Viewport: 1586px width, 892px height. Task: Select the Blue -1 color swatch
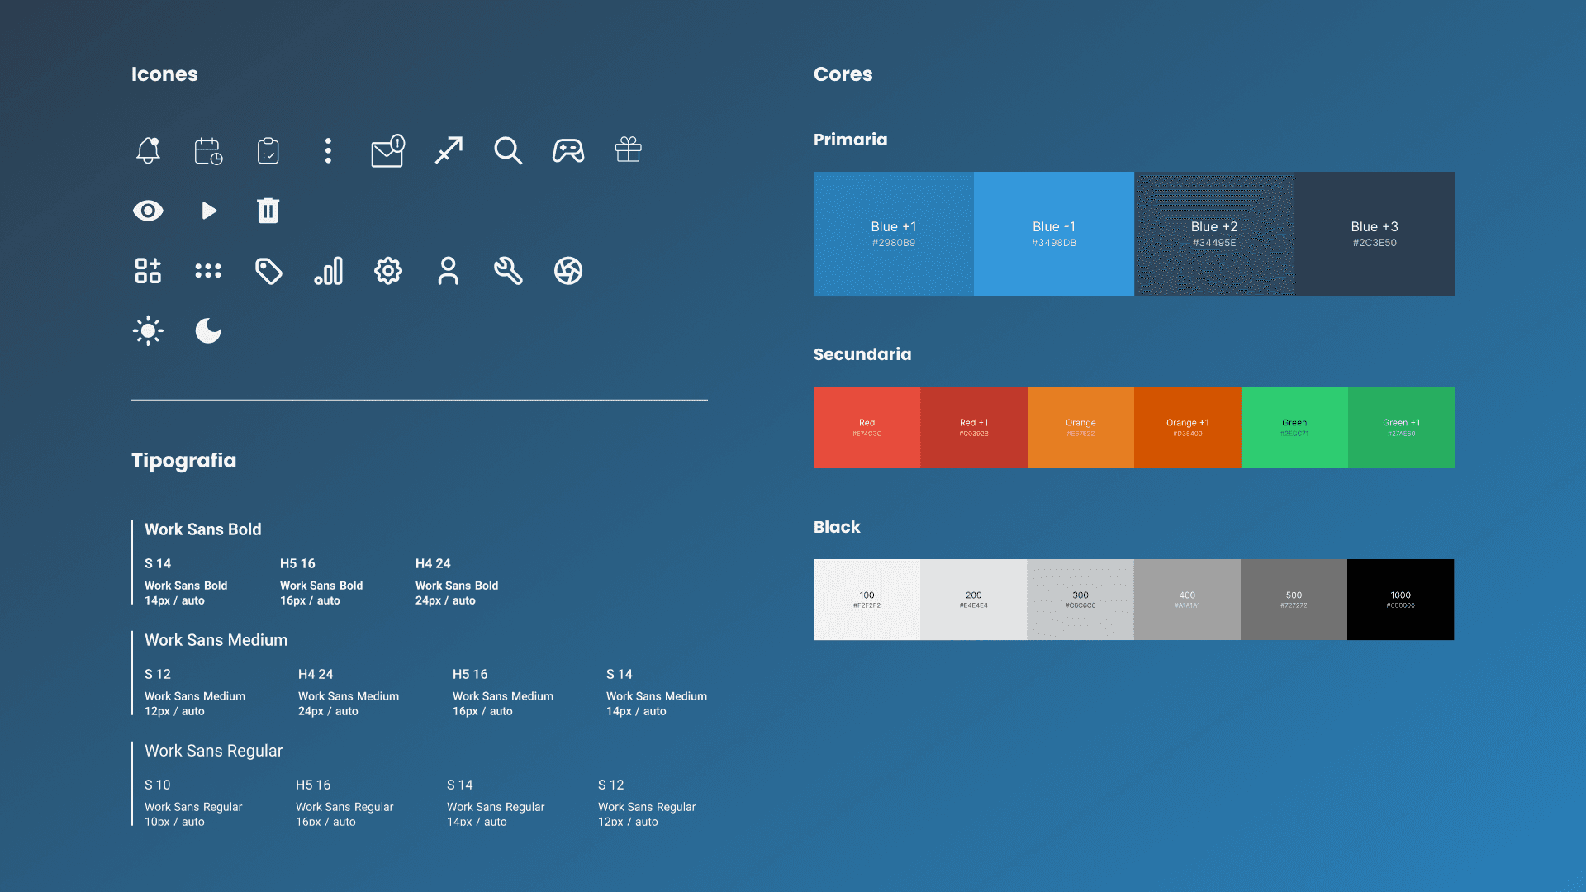click(1053, 234)
